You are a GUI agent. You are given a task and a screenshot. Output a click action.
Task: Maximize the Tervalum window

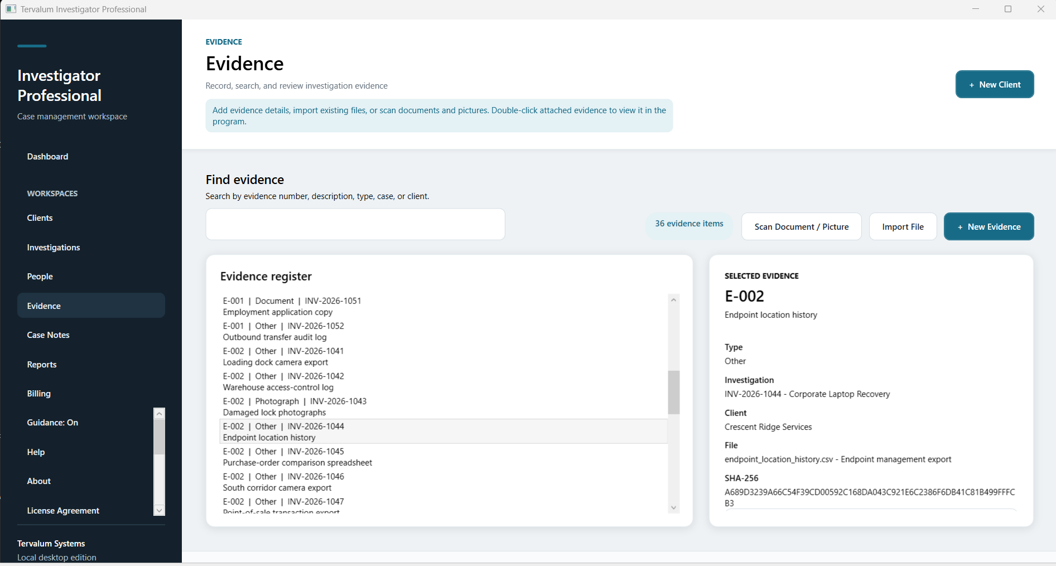click(x=1008, y=9)
